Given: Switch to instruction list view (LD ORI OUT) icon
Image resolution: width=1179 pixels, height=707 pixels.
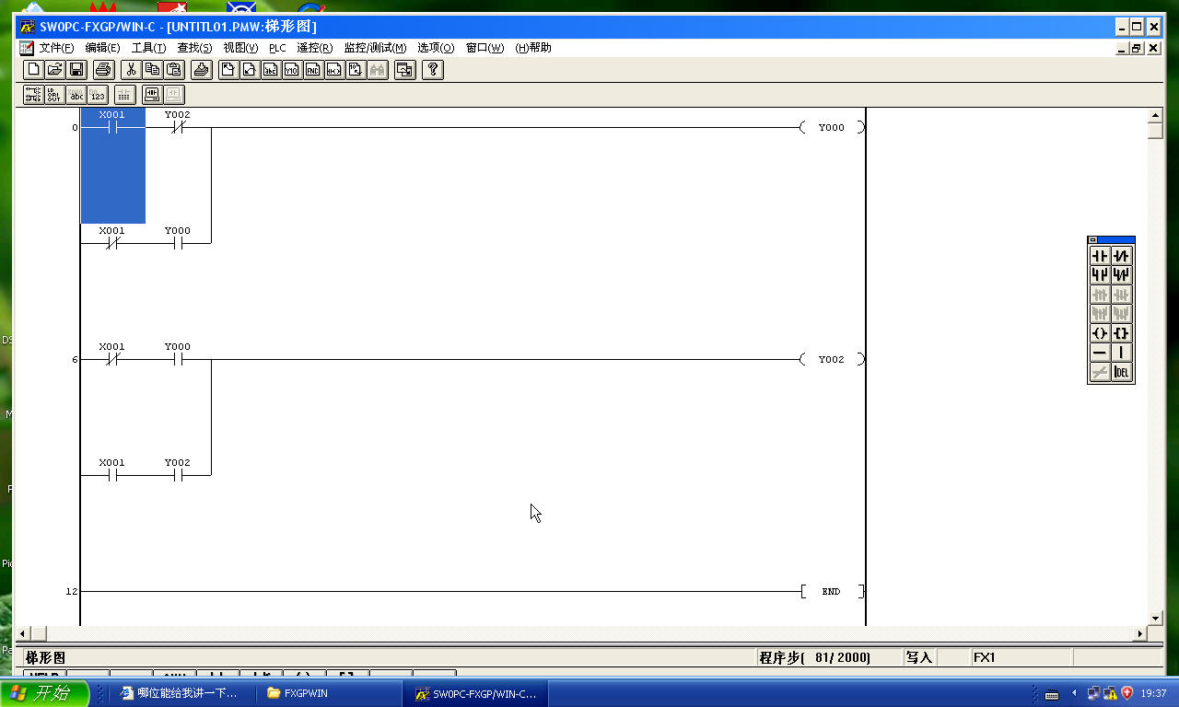Looking at the screenshot, I should pos(54,95).
